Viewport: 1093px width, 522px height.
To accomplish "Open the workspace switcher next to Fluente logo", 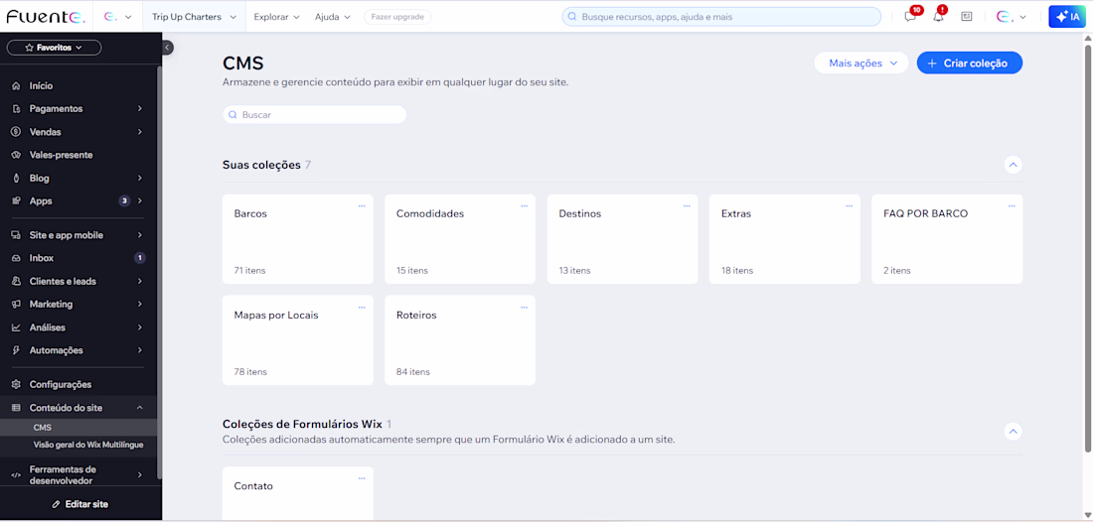I will pyautogui.click(x=117, y=16).
